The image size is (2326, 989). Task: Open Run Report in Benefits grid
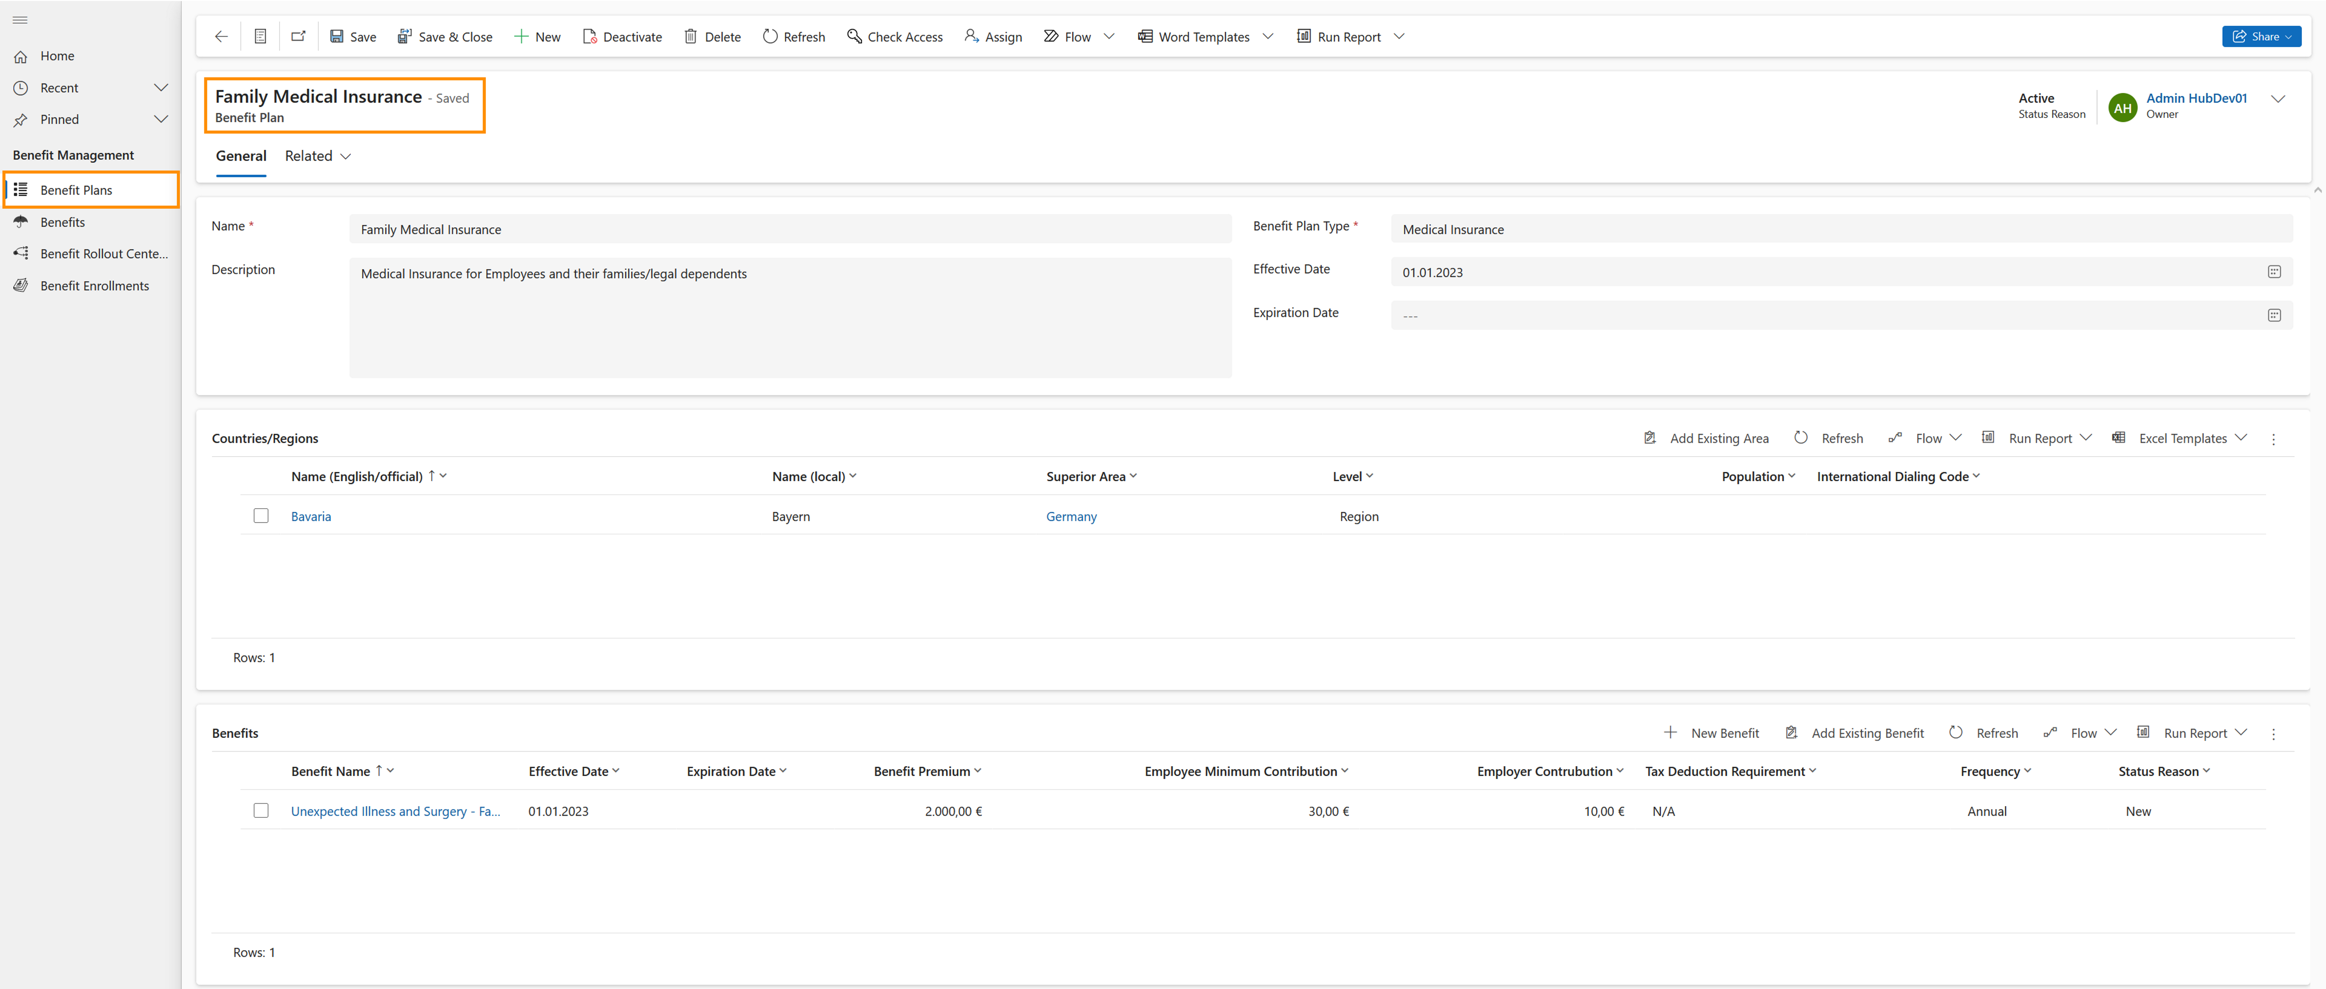point(2192,733)
